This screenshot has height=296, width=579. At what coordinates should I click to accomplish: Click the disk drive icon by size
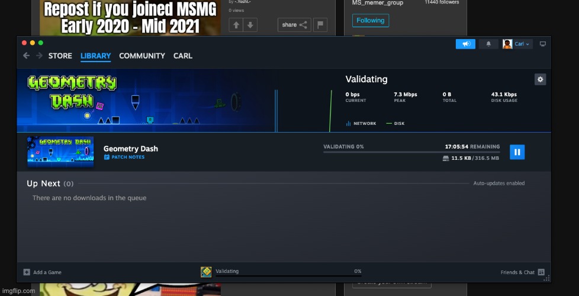(x=446, y=158)
